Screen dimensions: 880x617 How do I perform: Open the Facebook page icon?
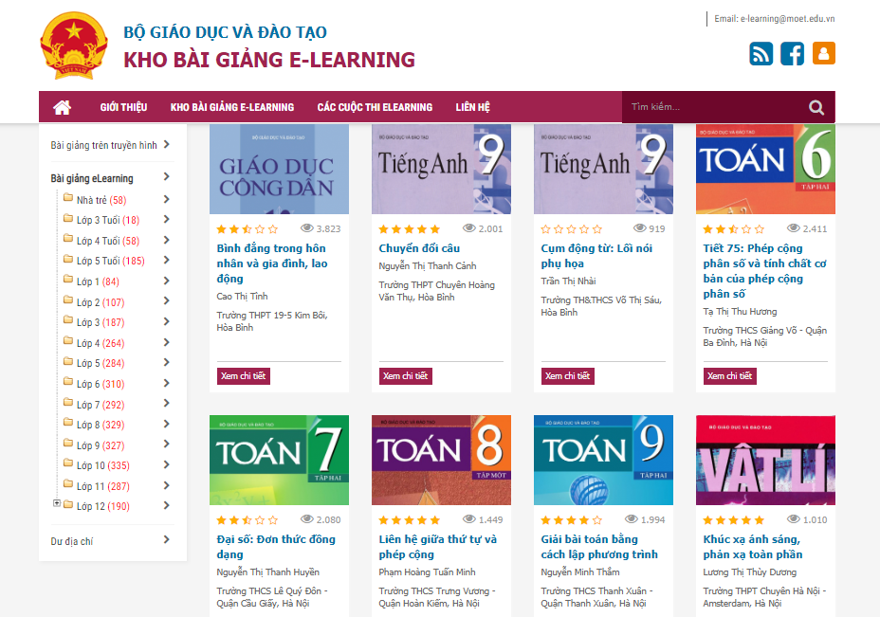point(793,53)
